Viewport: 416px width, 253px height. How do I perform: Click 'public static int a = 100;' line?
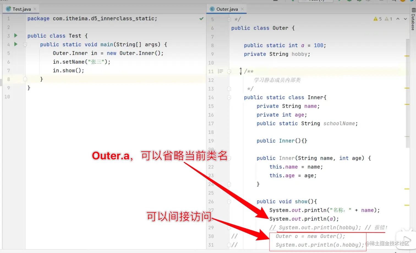click(285, 45)
